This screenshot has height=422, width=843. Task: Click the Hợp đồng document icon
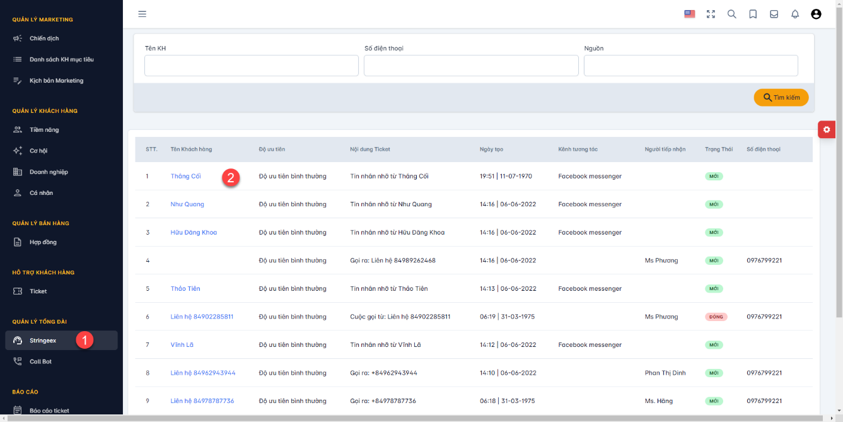(x=18, y=242)
